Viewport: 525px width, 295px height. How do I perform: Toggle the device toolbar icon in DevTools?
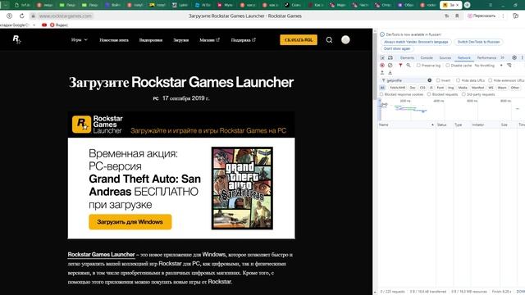390,58
